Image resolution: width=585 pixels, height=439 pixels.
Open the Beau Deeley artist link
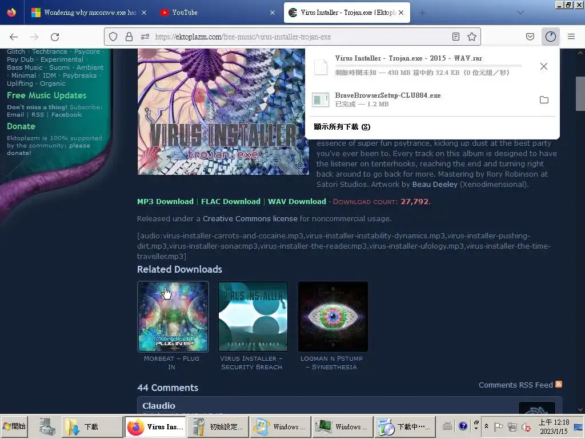tap(435, 185)
